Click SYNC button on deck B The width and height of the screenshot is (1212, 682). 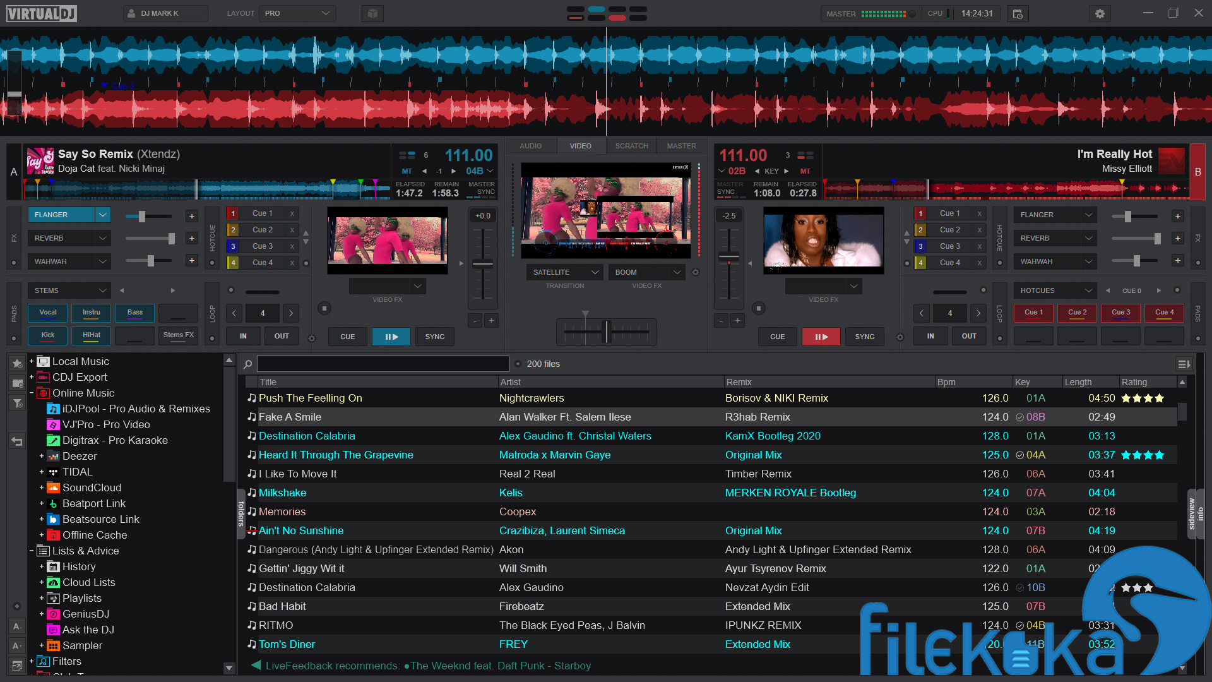click(x=865, y=337)
